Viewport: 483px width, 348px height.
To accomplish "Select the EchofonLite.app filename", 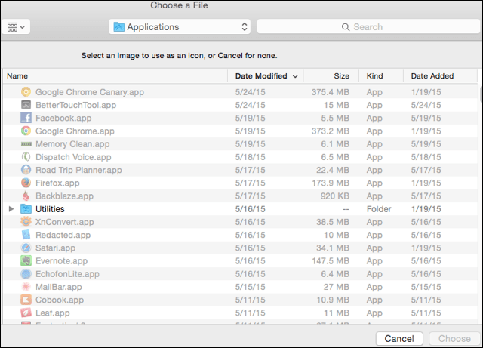I will (67, 274).
